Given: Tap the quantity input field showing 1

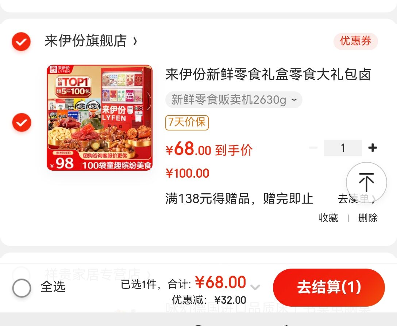Looking at the screenshot, I should pyautogui.click(x=343, y=148).
